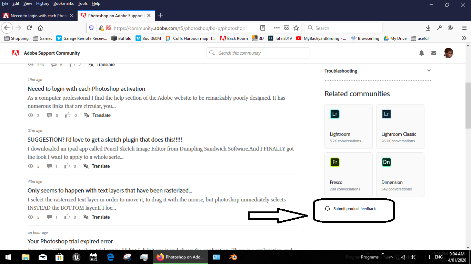This screenshot has width=471, height=264.
Task: Open the Lightroom community icon
Action: point(334,114)
